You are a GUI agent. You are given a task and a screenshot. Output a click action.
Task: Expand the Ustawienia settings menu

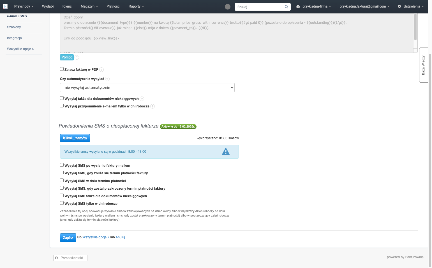coord(411,6)
